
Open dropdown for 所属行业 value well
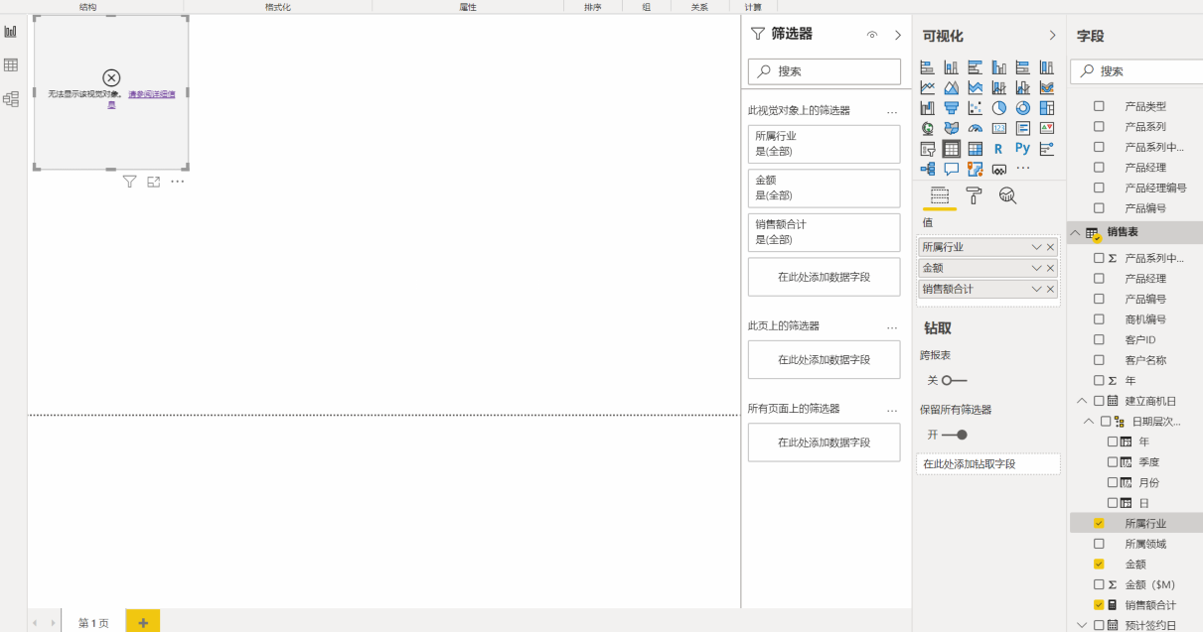tap(1037, 247)
